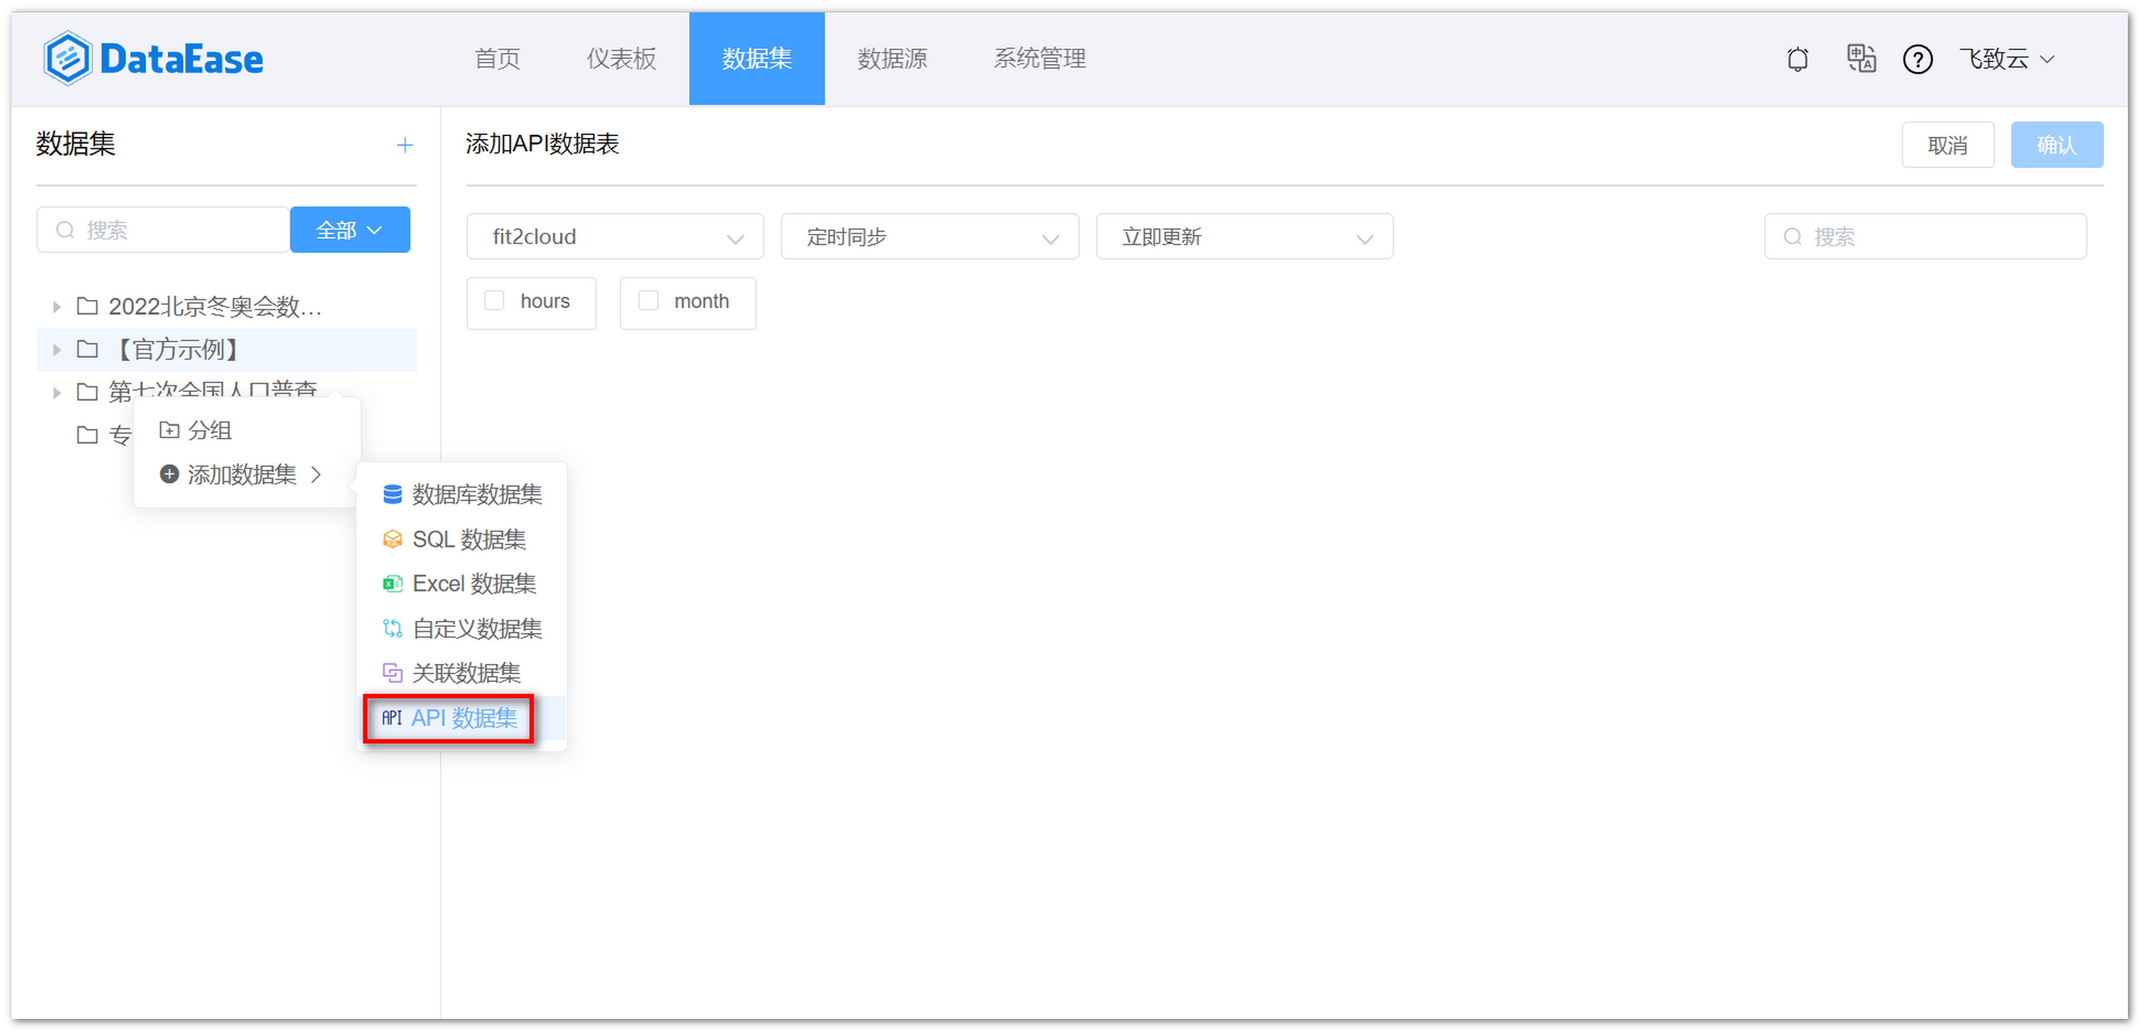This screenshot has height=1031, width=2140.
Task: Click the 取消 cancel button
Action: tap(1947, 144)
